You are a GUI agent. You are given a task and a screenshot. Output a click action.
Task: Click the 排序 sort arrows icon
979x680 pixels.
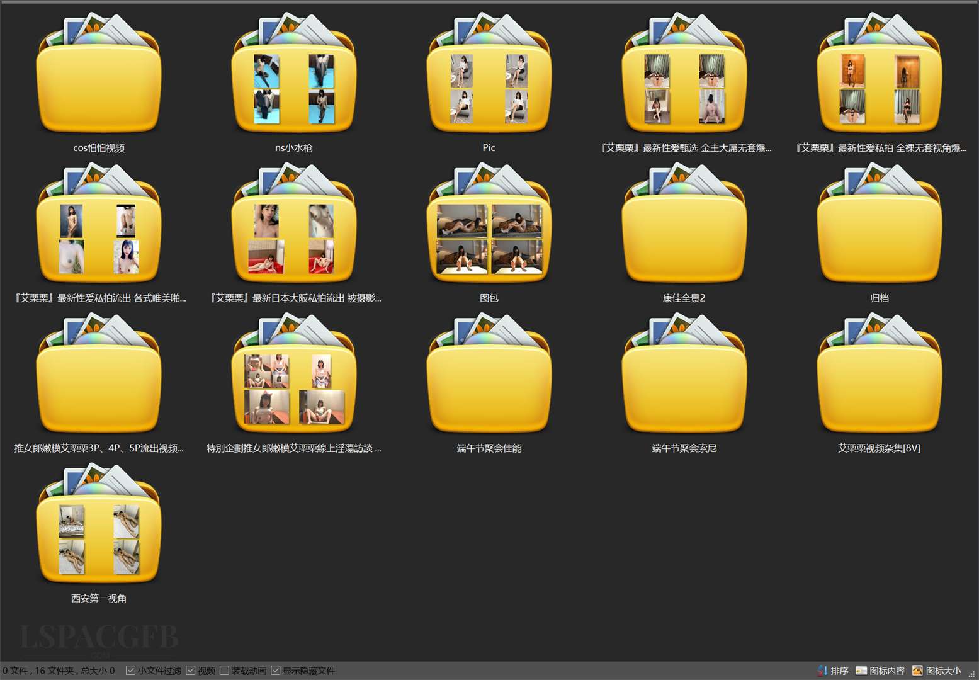pyautogui.click(x=822, y=671)
